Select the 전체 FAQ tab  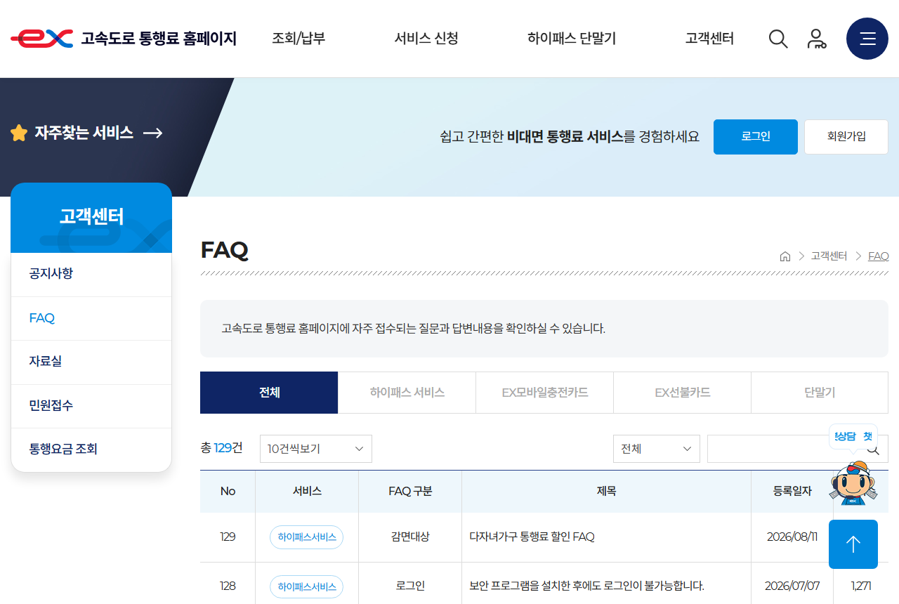[x=269, y=393]
